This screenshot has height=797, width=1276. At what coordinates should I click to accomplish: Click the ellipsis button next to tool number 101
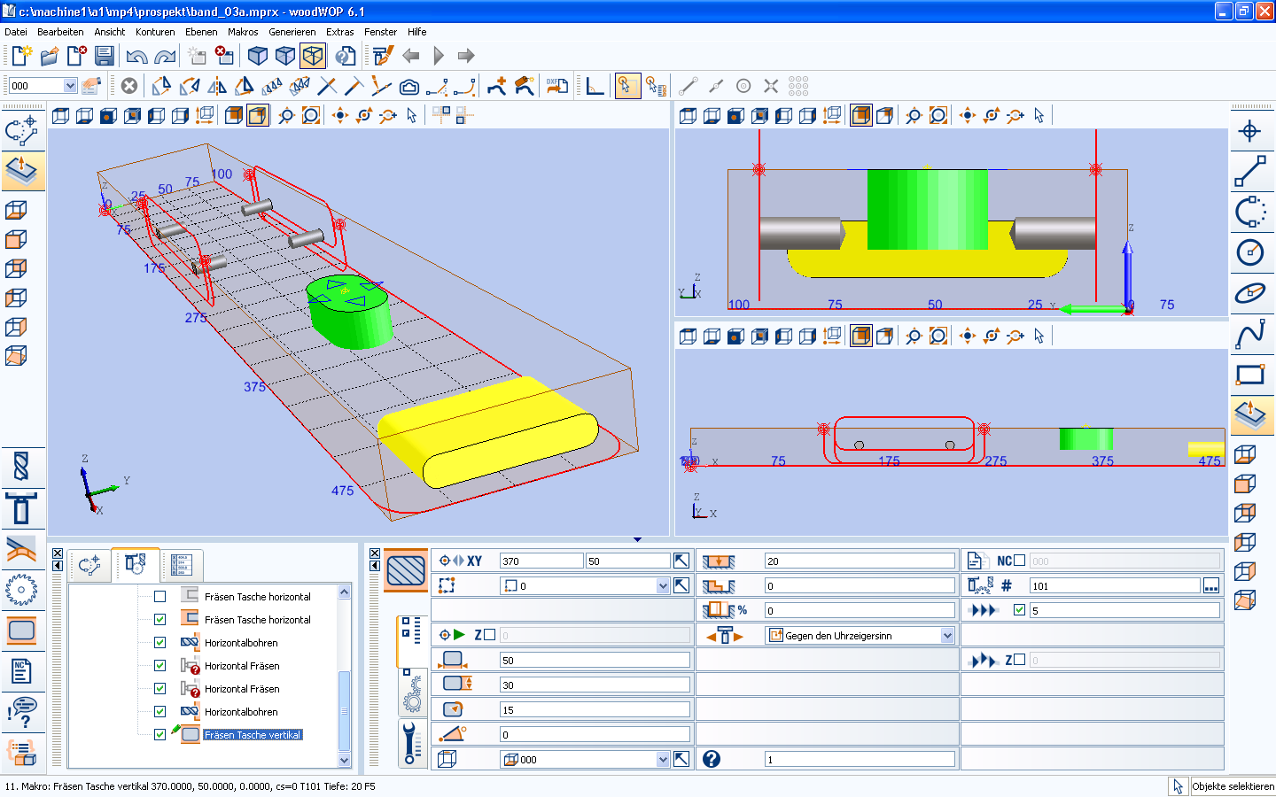[1210, 586]
